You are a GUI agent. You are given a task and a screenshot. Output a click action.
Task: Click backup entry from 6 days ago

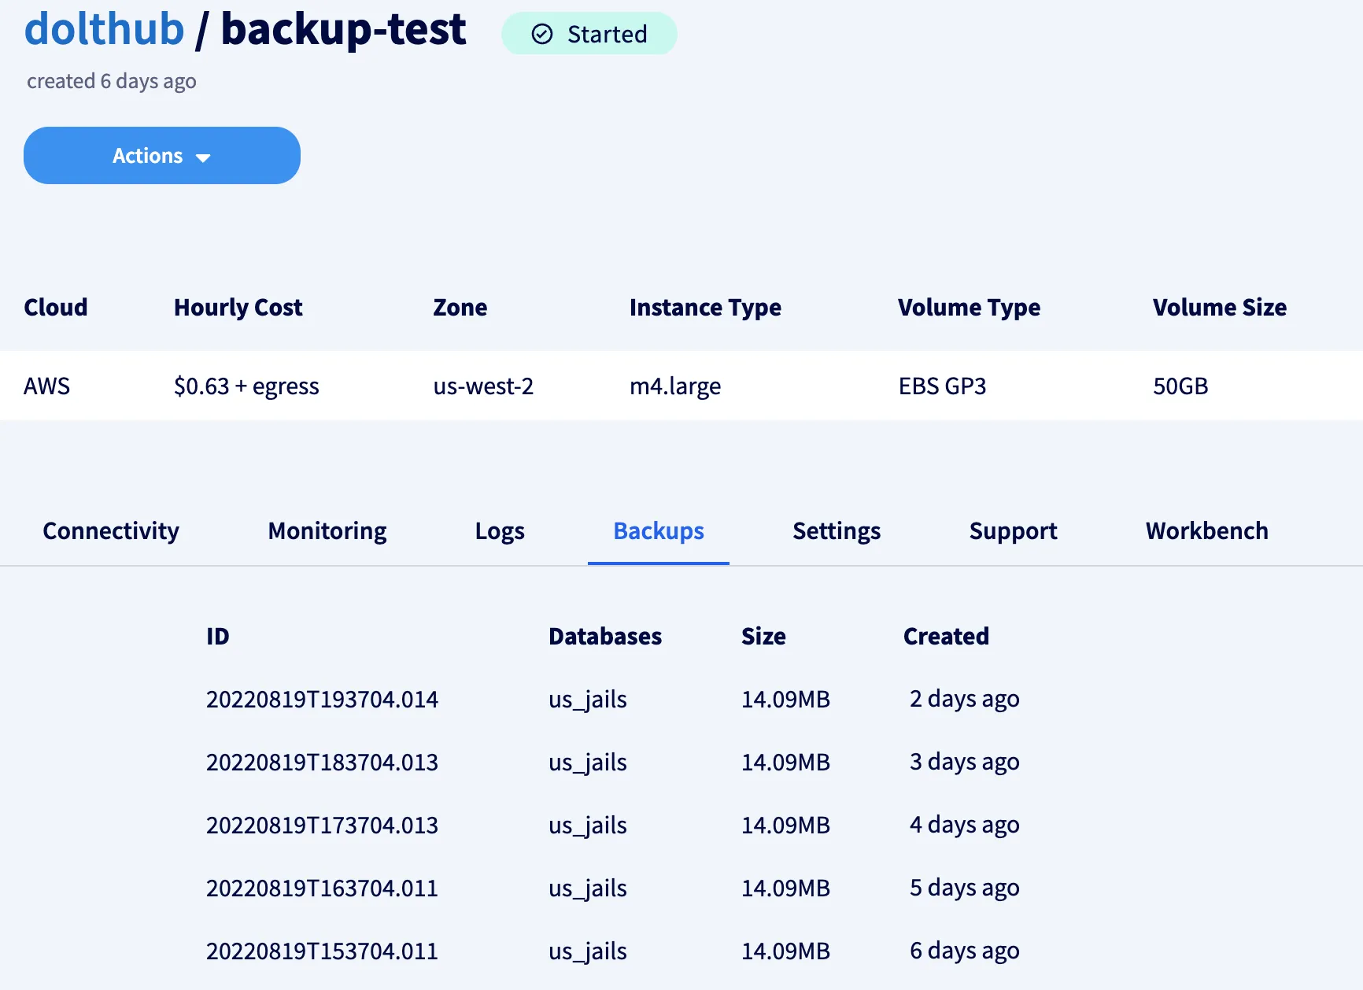tap(323, 951)
